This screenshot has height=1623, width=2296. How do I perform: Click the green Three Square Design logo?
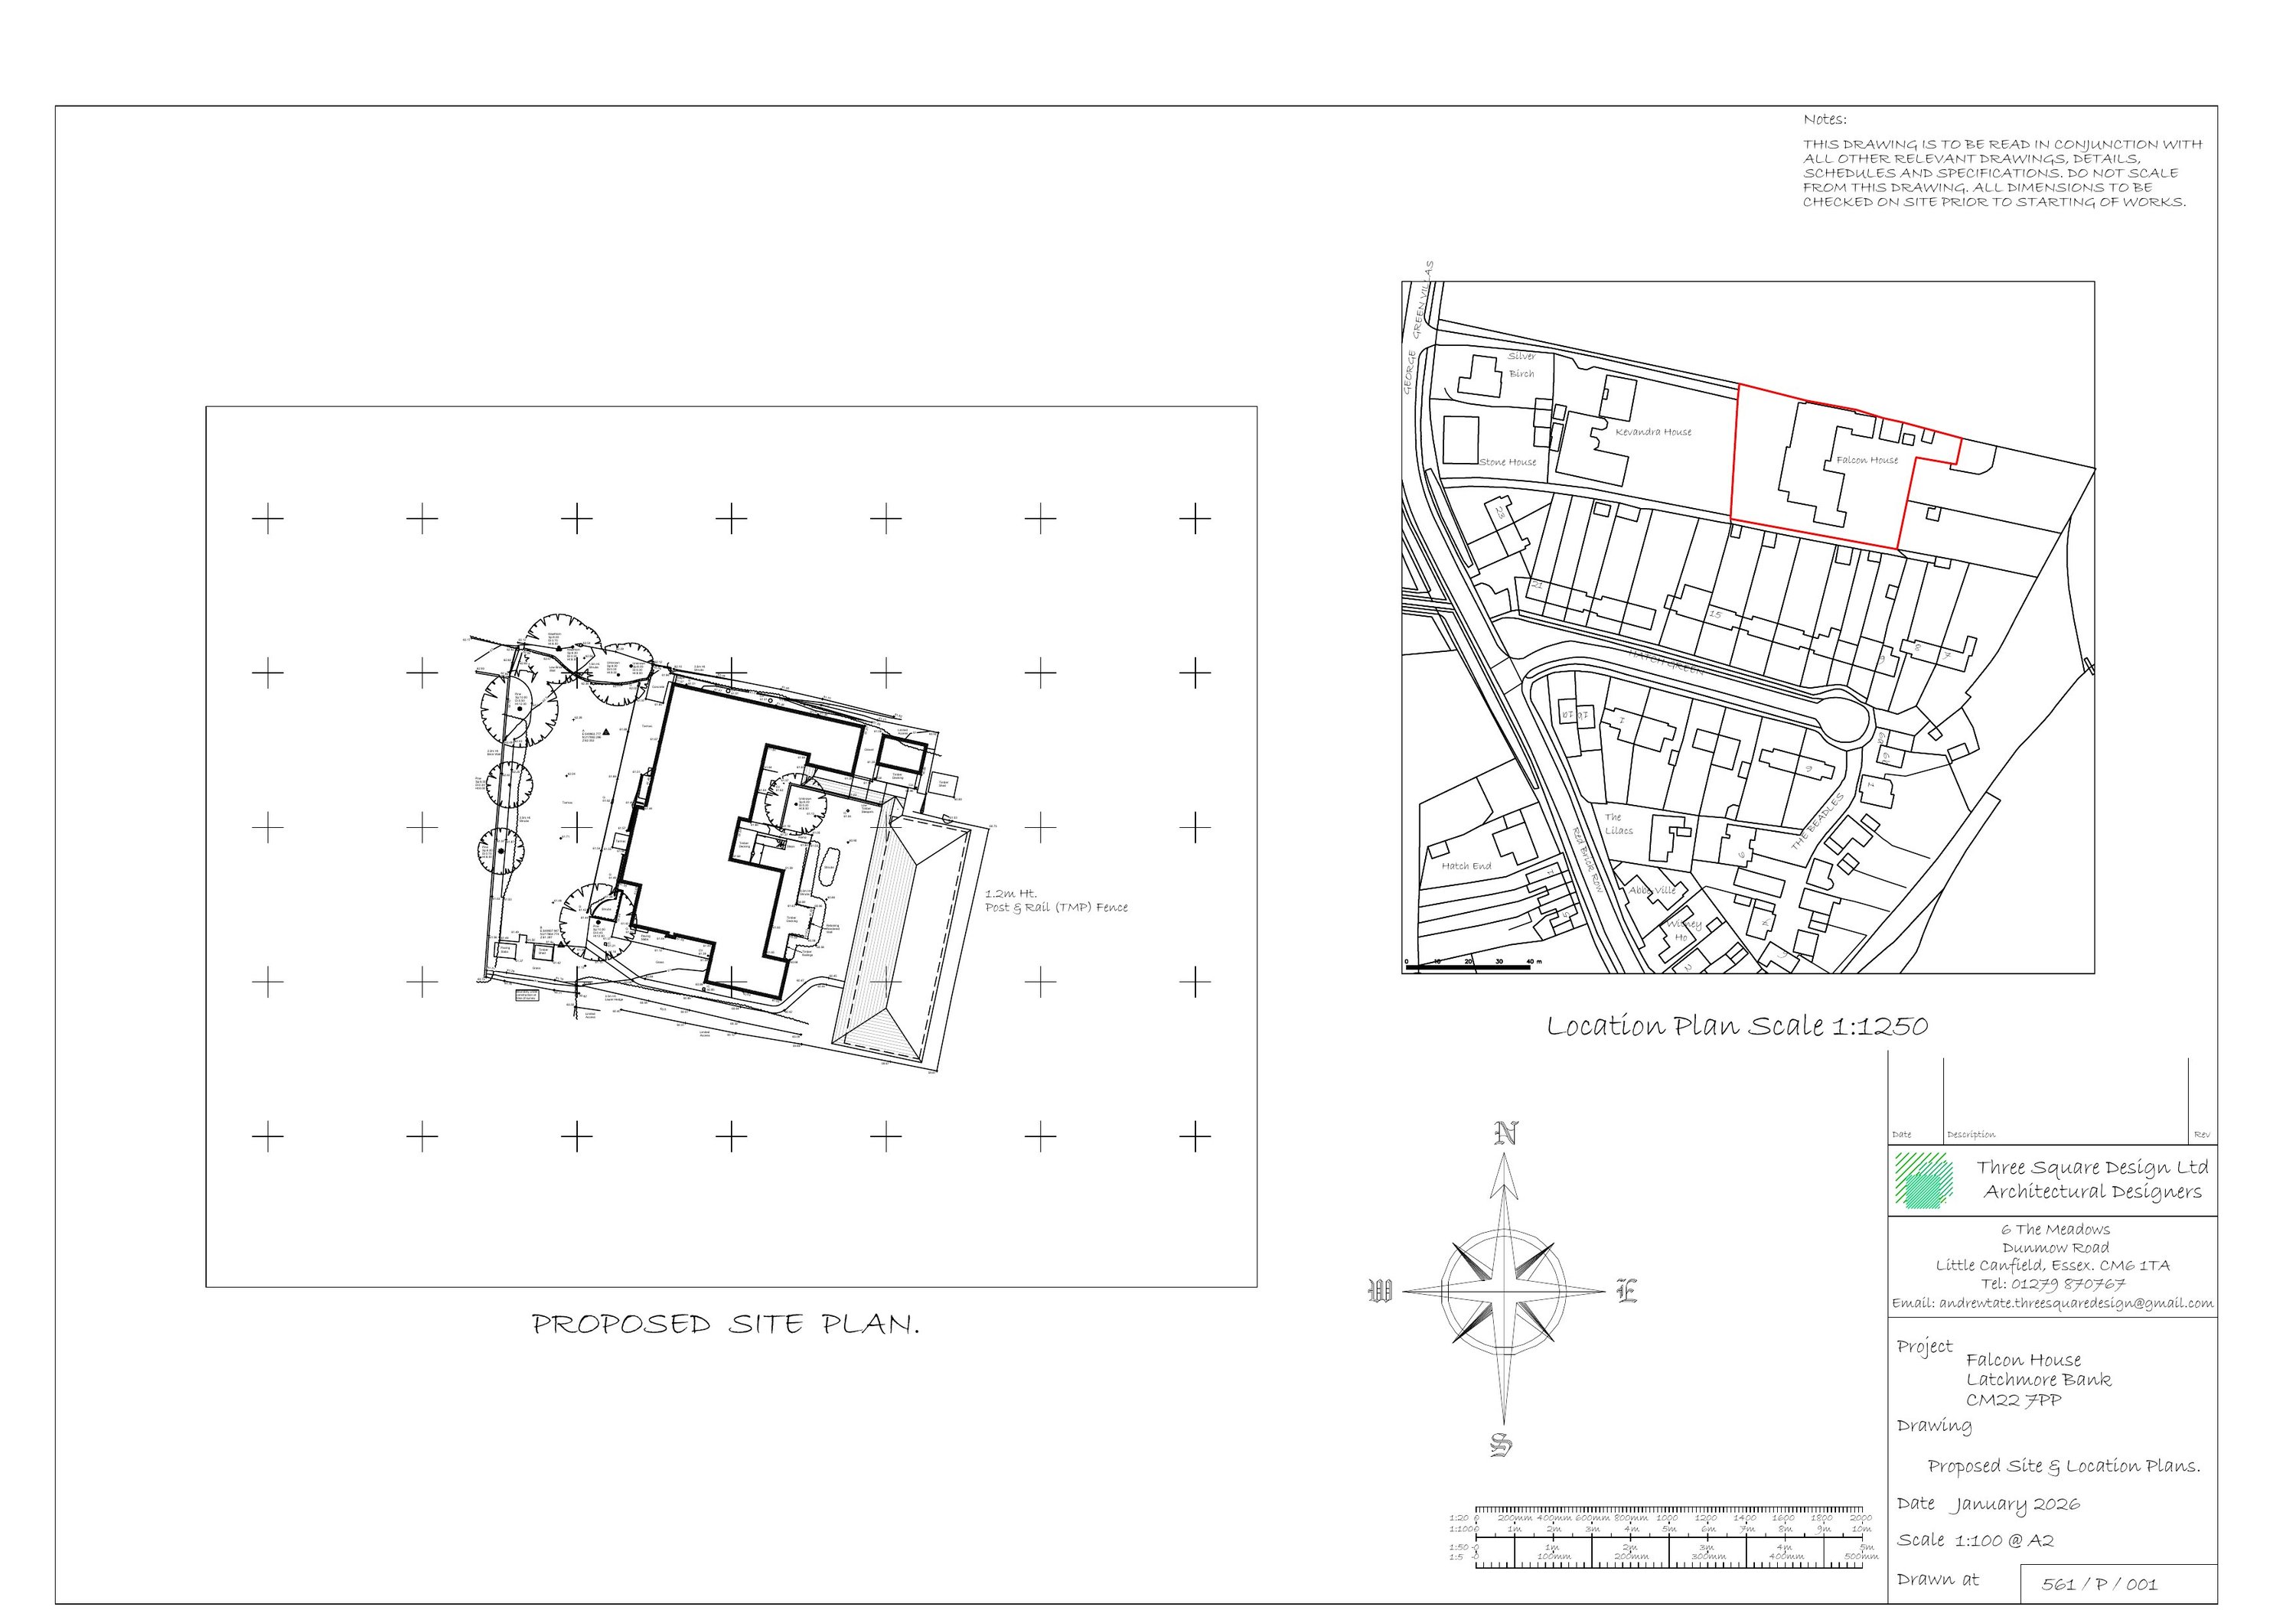coord(1923,1181)
